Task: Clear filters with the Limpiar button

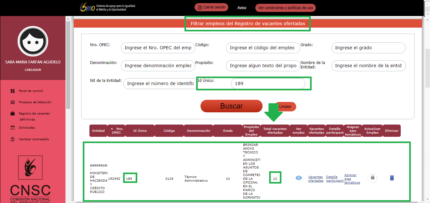Action: [285, 107]
